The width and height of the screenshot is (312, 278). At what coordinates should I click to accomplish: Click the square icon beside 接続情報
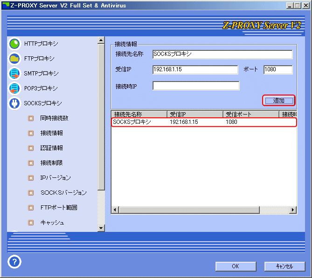[x=31, y=133]
